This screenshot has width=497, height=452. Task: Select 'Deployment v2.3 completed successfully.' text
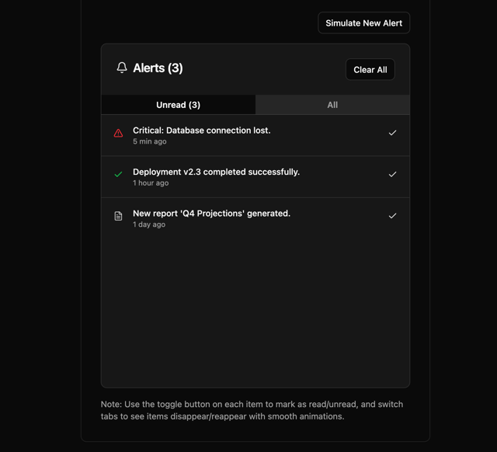pyautogui.click(x=216, y=172)
